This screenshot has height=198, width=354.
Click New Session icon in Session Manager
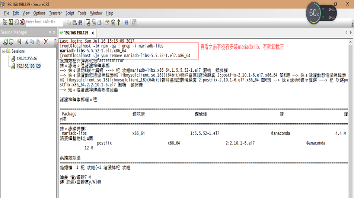[x=19, y=42]
